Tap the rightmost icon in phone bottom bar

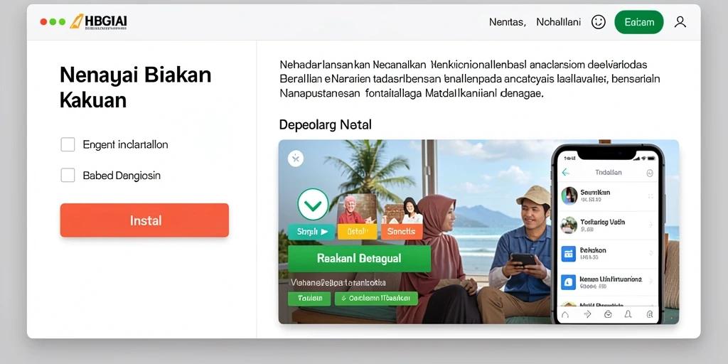[650, 314]
